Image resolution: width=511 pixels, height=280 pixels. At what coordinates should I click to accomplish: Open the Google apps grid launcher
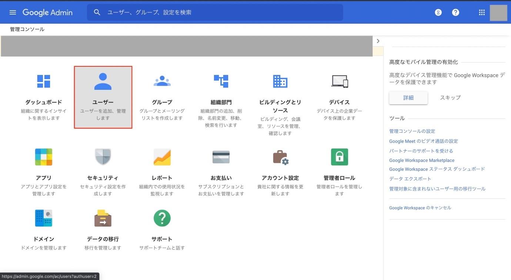(x=481, y=11)
